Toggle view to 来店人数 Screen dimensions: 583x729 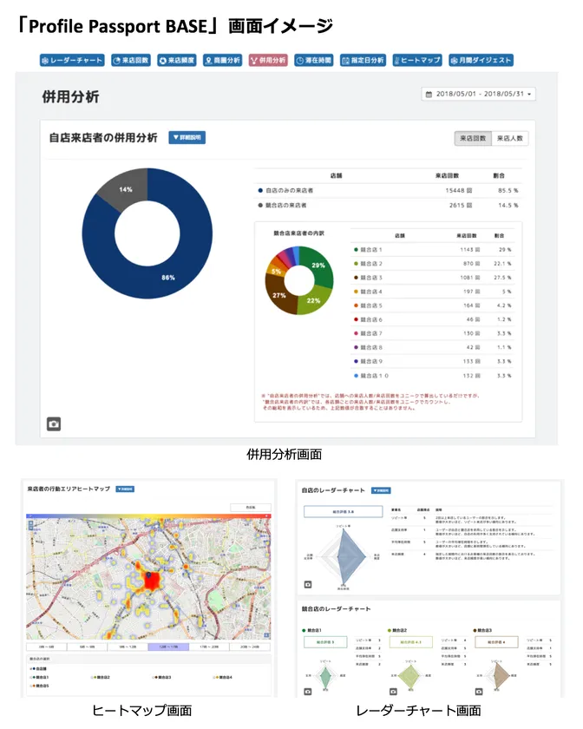coord(510,138)
